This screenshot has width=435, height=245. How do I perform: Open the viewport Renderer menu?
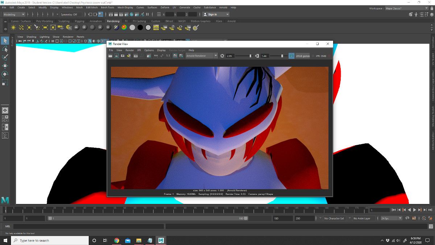click(x=68, y=37)
